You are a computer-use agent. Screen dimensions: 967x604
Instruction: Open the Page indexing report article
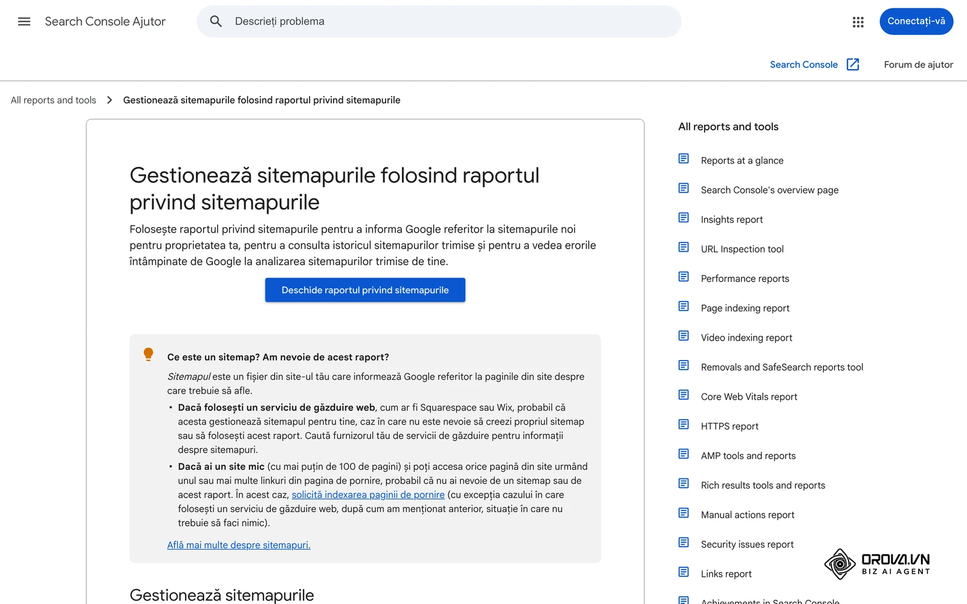point(745,309)
